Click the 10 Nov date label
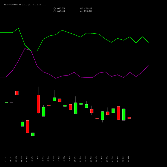167x167 pixels. point(32,159)
